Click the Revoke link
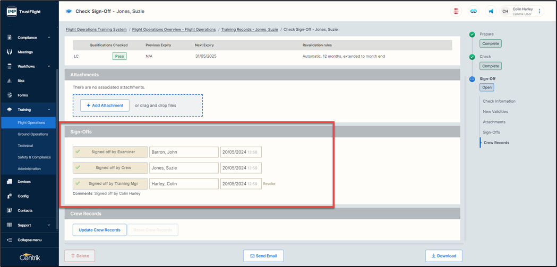 coord(269,184)
